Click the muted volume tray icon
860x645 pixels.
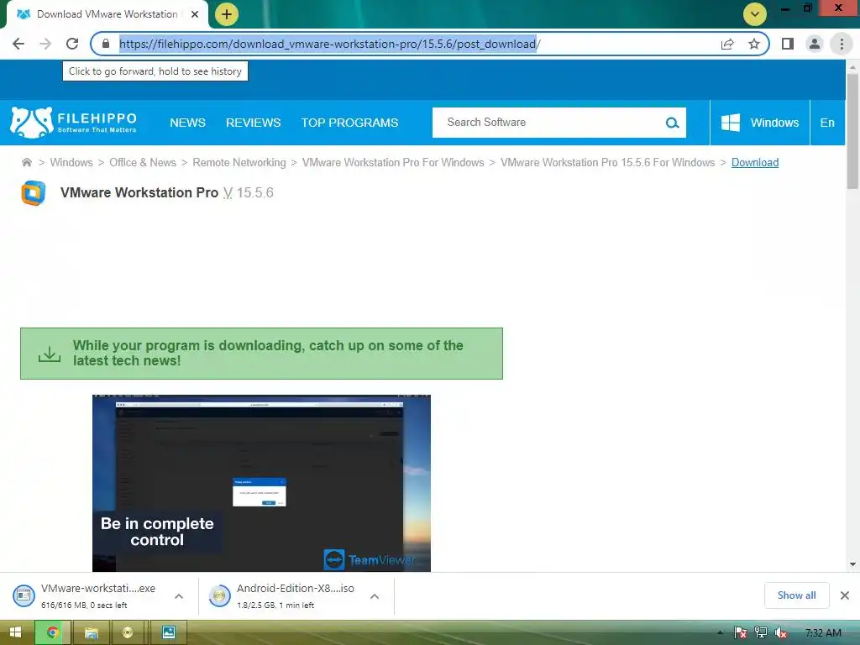click(780, 632)
